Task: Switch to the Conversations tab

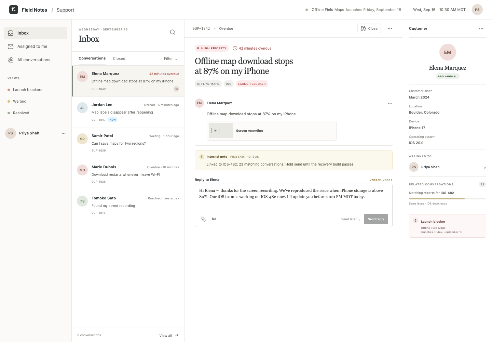Action: pos(92,58)
